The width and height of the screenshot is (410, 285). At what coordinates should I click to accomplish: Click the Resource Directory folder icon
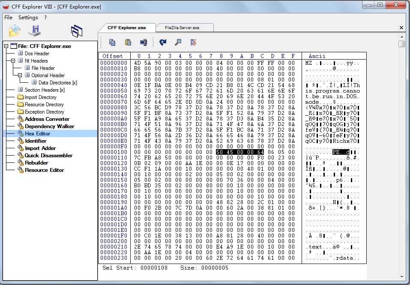(x=21, y=104)
